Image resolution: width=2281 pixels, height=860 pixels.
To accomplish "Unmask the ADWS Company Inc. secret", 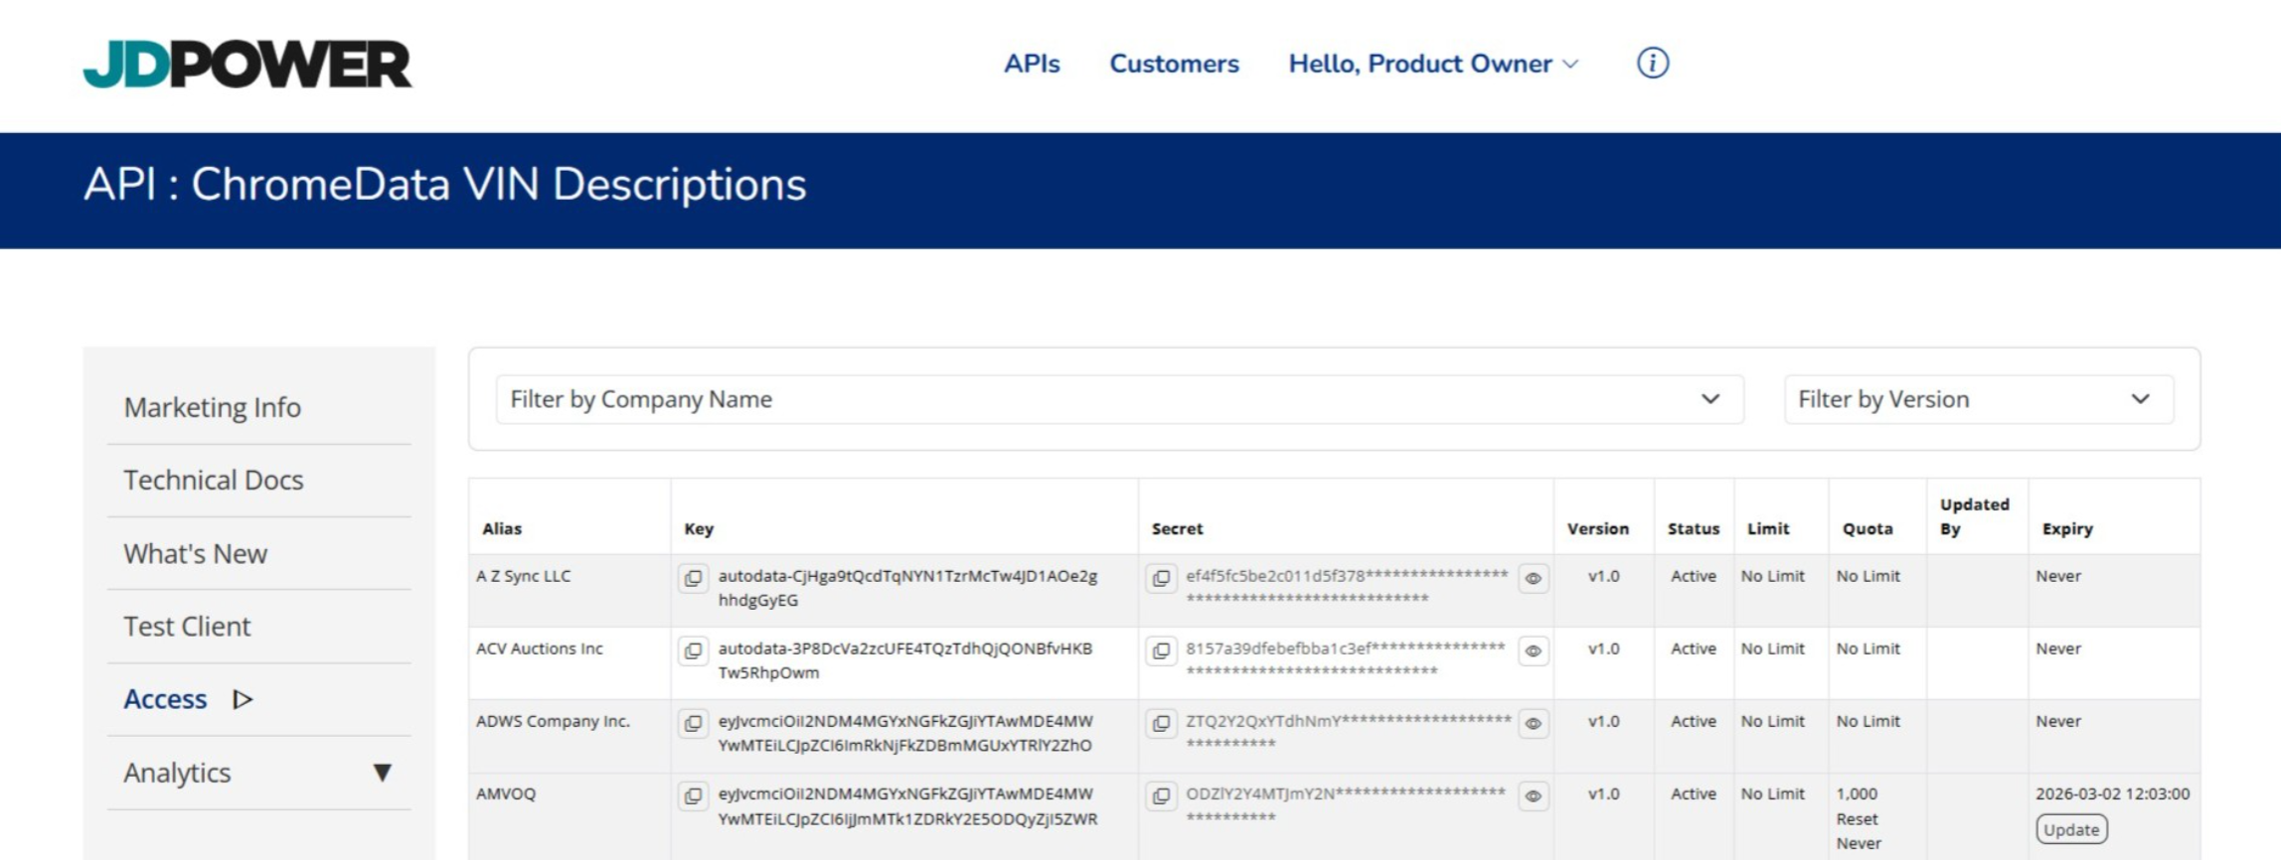I will point(1533,723).
